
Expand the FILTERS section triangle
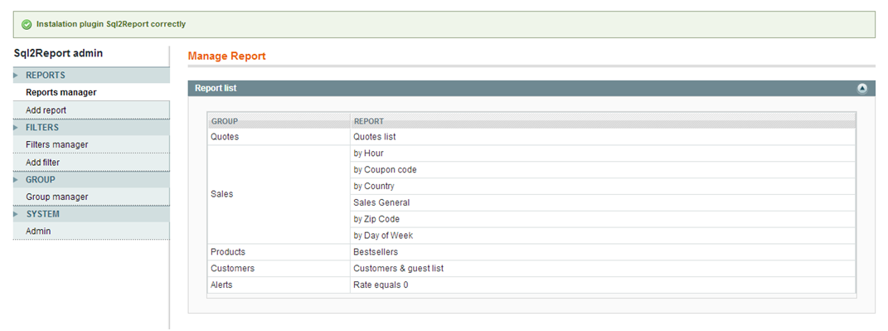[16, 128]
